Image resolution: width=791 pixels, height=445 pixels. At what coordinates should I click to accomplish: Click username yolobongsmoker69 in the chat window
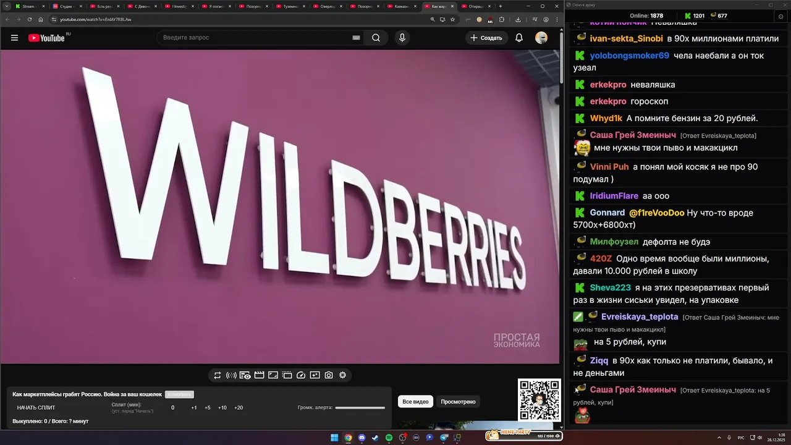[629, 56]
